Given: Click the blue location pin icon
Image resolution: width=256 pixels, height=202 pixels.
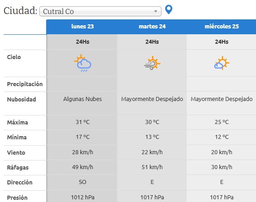Looking at the screenshot, I should pos(169,9).
